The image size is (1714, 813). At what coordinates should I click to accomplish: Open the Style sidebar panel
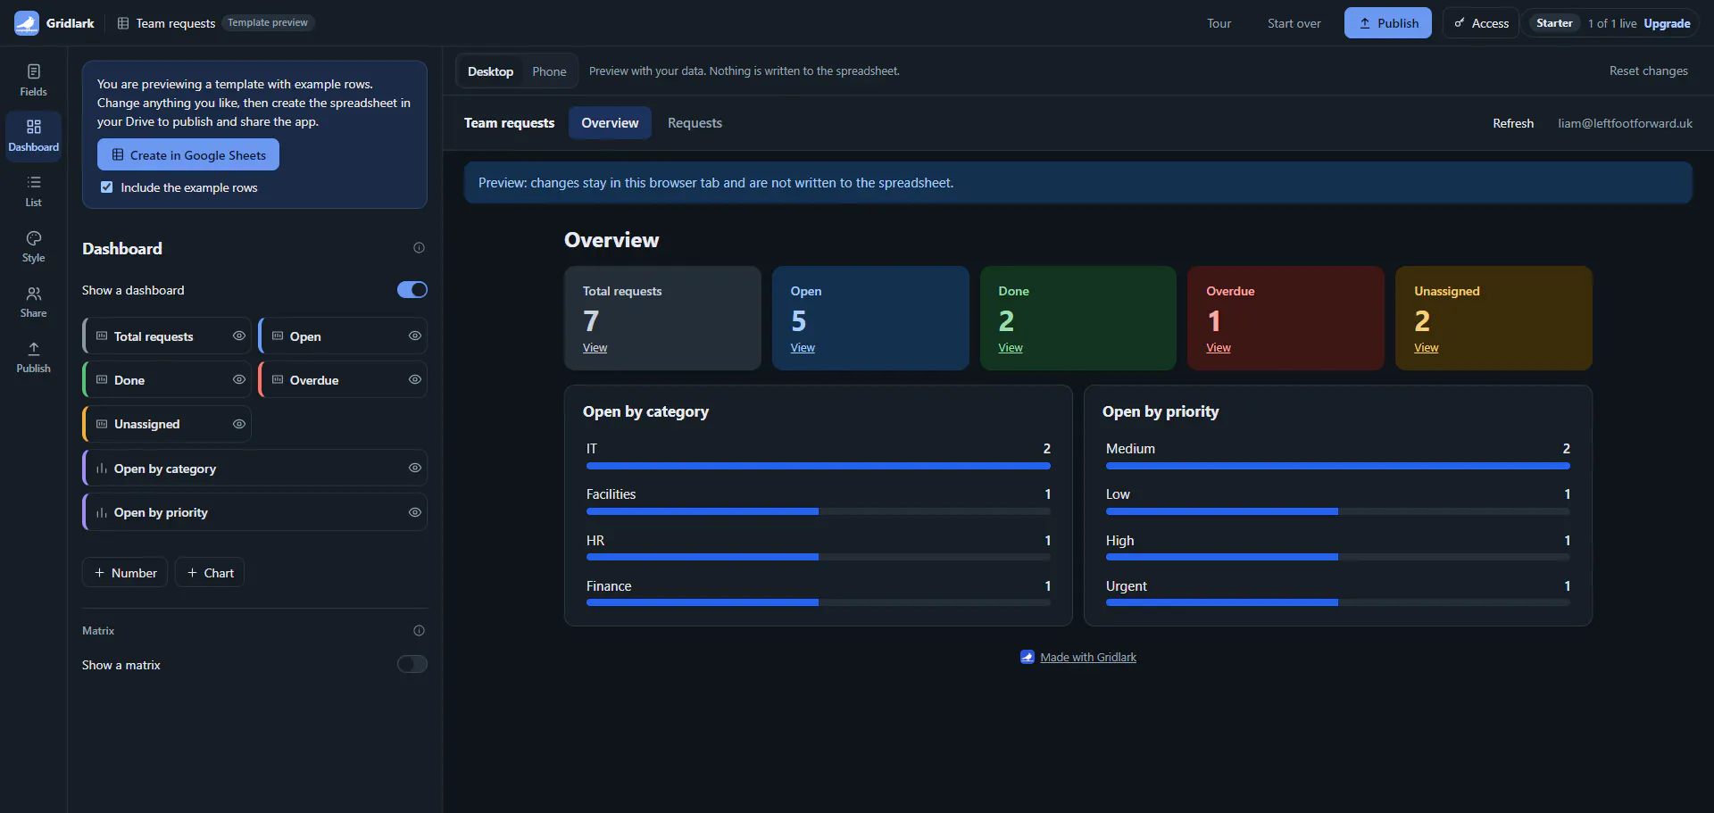(33, 246)
